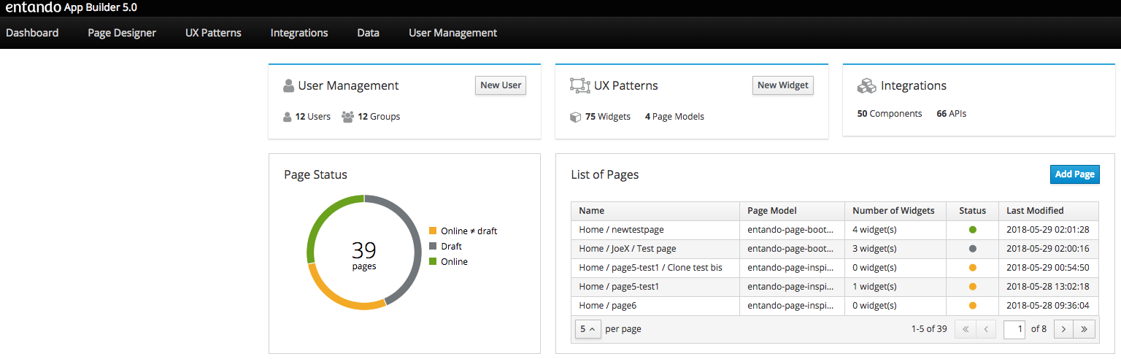Click the 2018-05-28 09:36:04 timestamp

pos(1047,306)
